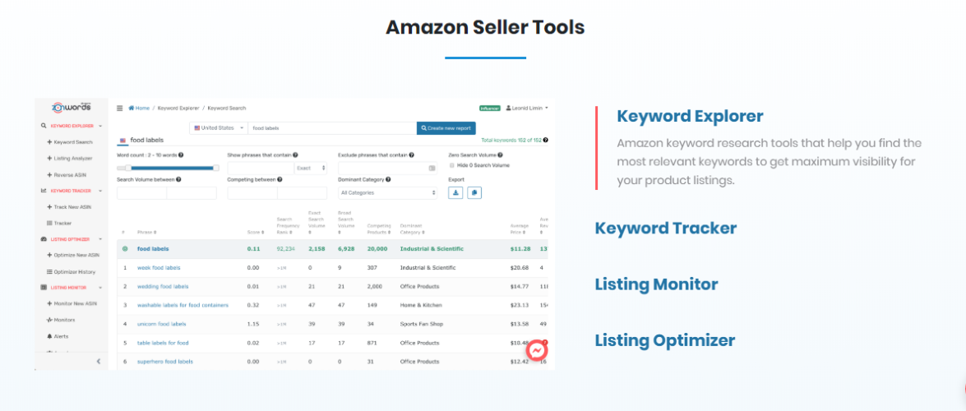
Task: Click the Exclude phrases that contain field
Action: [x=388, y=169]
